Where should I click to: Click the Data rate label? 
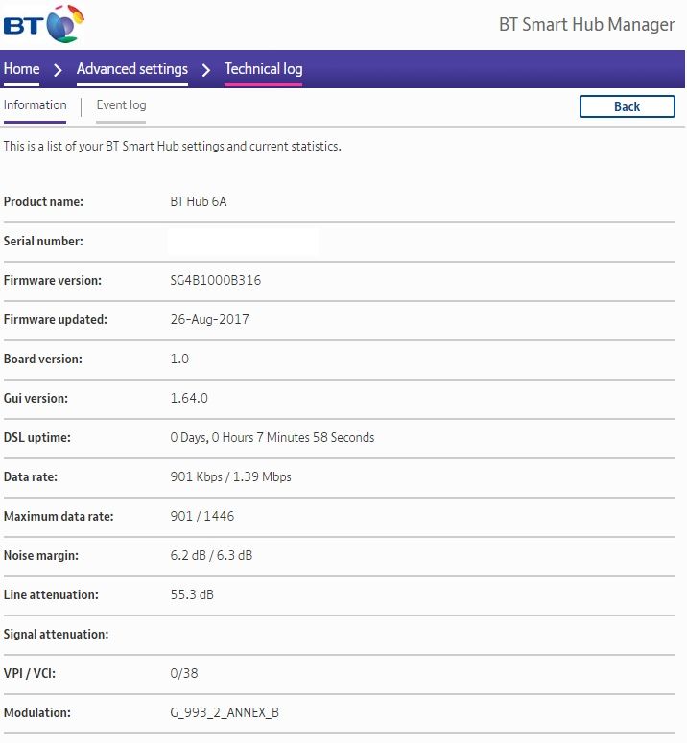(31, 477)
